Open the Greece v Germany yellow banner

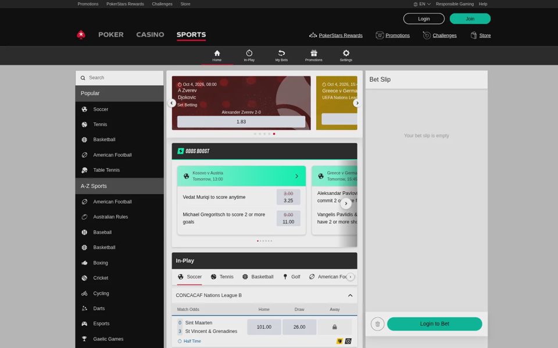click(x=337, y=103)
